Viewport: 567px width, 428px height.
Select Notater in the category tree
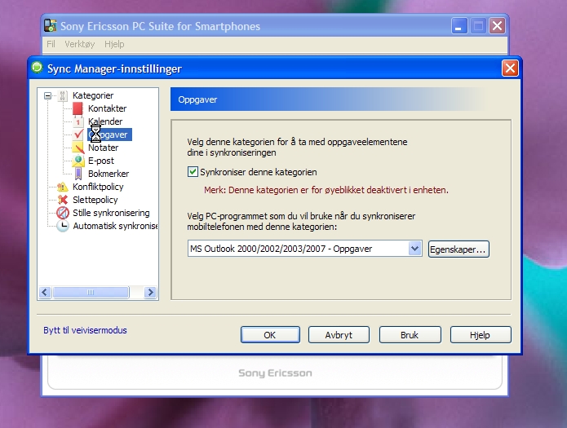[103, 148]
